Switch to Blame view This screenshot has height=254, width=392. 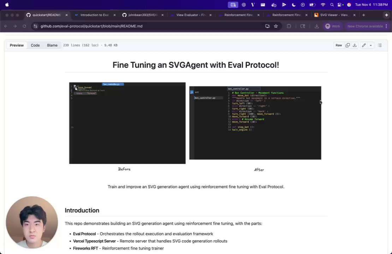click(x=52, y=45)
